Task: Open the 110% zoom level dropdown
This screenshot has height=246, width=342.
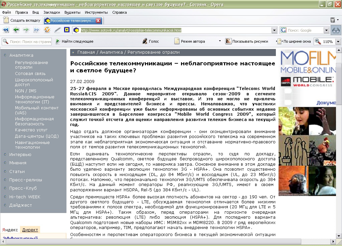Action: point(338,41)
